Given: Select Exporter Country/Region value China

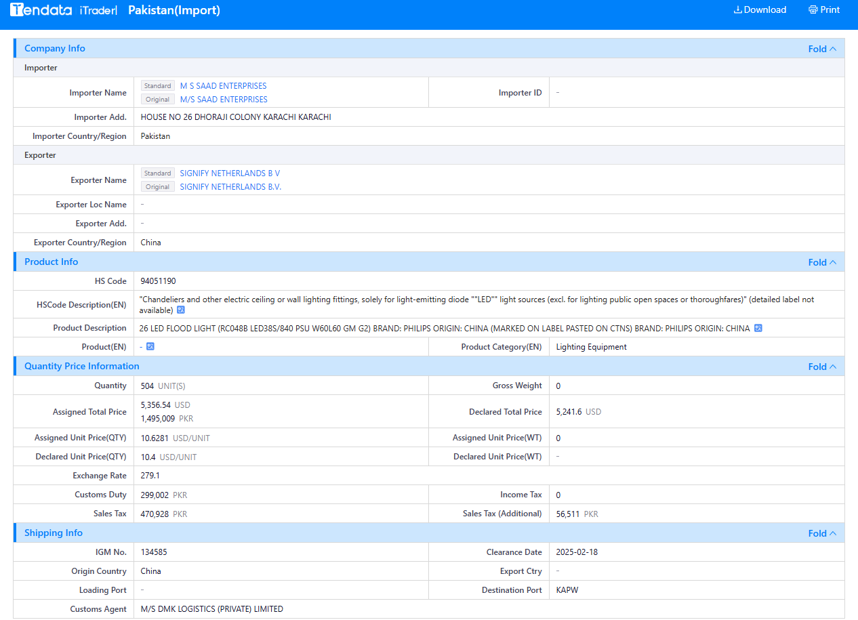Looking at the screenshot, I should pyautogui.click(x=151, y=243).
